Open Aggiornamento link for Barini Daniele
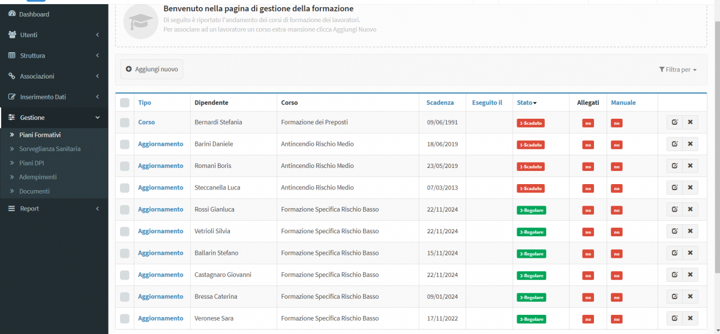Screen dimensions: 720x334 tap(161, 144)
